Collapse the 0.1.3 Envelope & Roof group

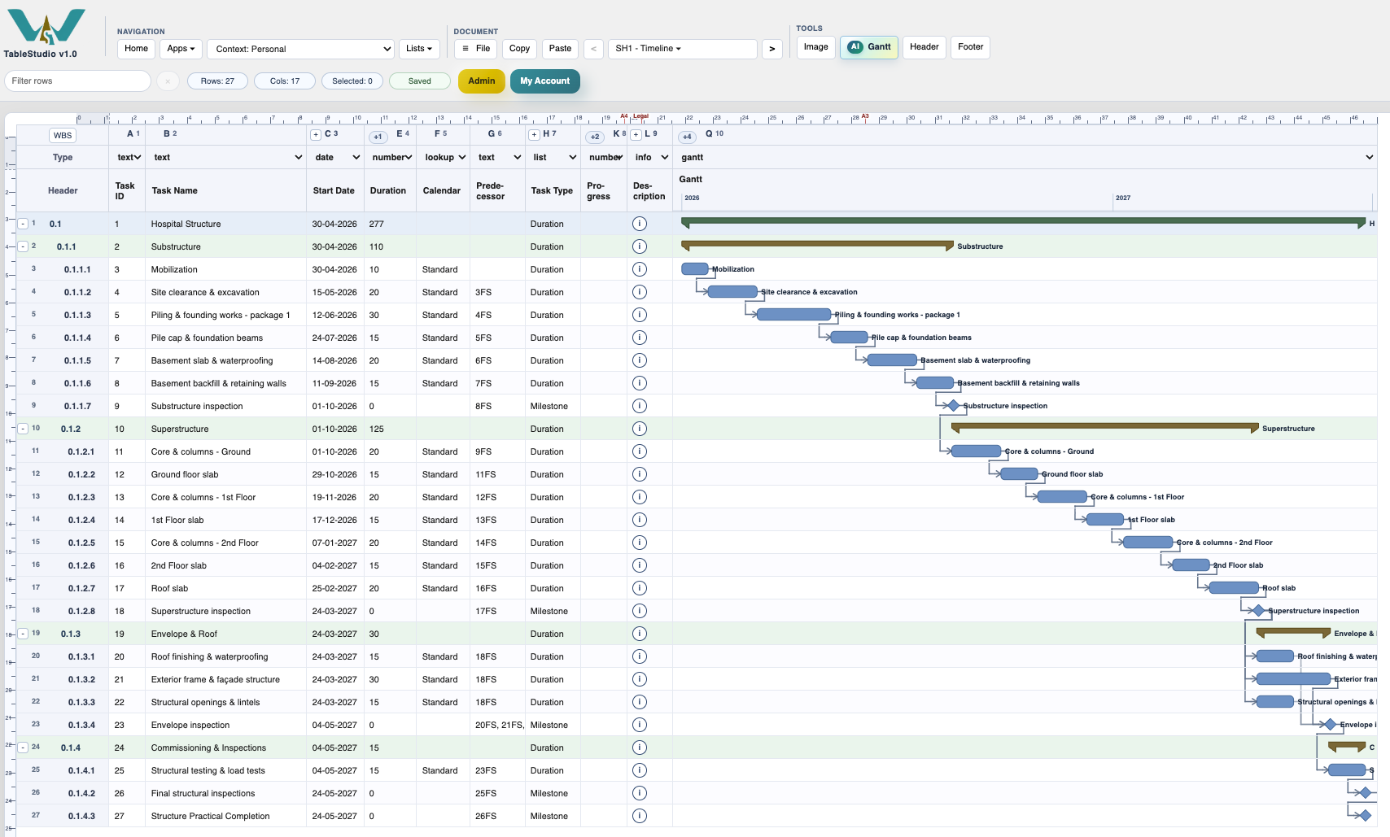23,634
